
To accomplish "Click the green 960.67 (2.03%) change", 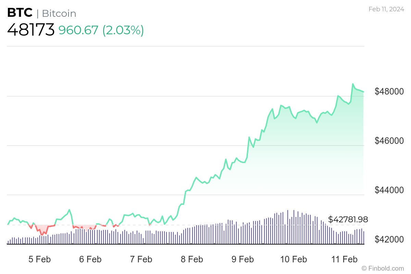I will 101,30.
